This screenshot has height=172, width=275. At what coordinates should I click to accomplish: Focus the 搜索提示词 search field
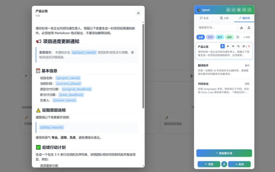[x=217, y=28]
